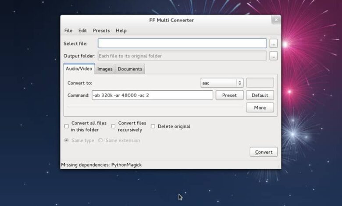Browse for file using Select file ellipsis button

click(273, 43)
